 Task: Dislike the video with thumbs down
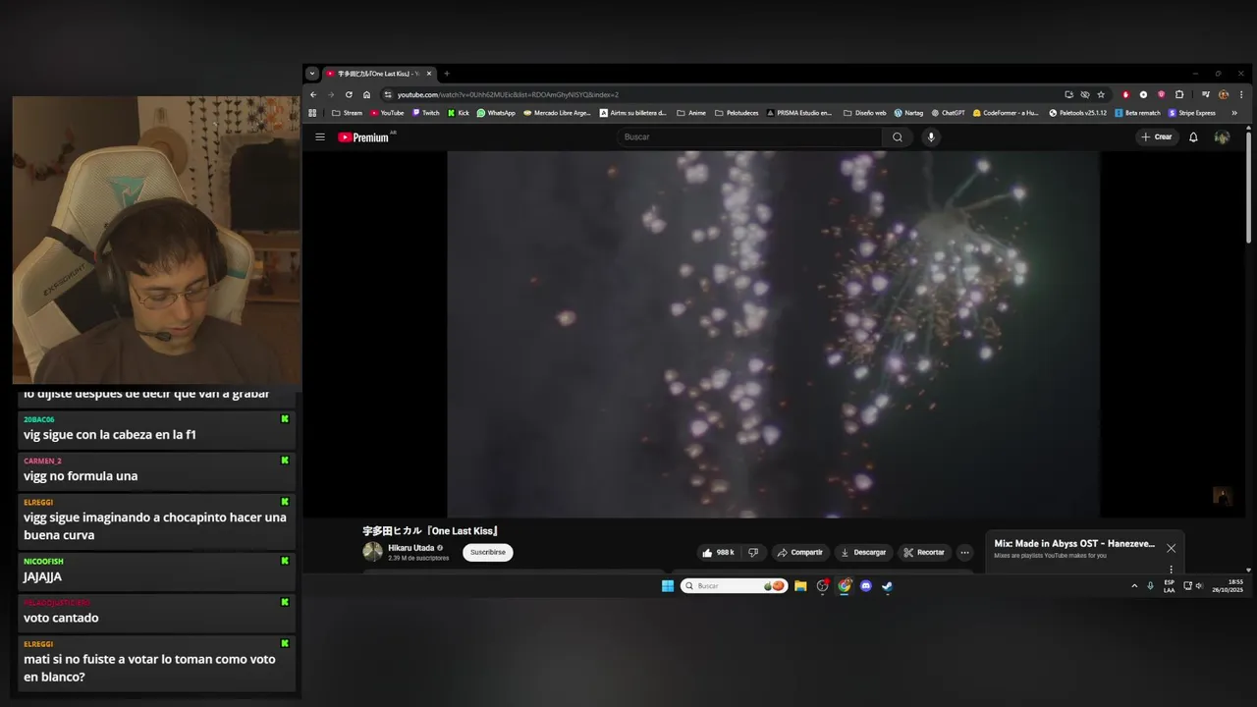753,553
